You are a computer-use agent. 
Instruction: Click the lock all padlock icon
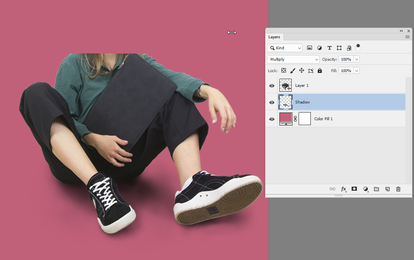(320, 71)
